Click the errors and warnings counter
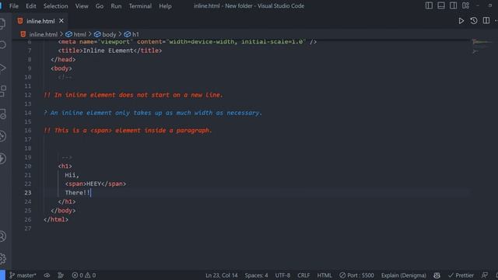Viewport: 498px width, 280px height. pyautogui.click(x=84, y=275)
